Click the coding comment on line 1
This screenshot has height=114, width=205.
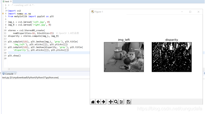[x=21, y=5]
